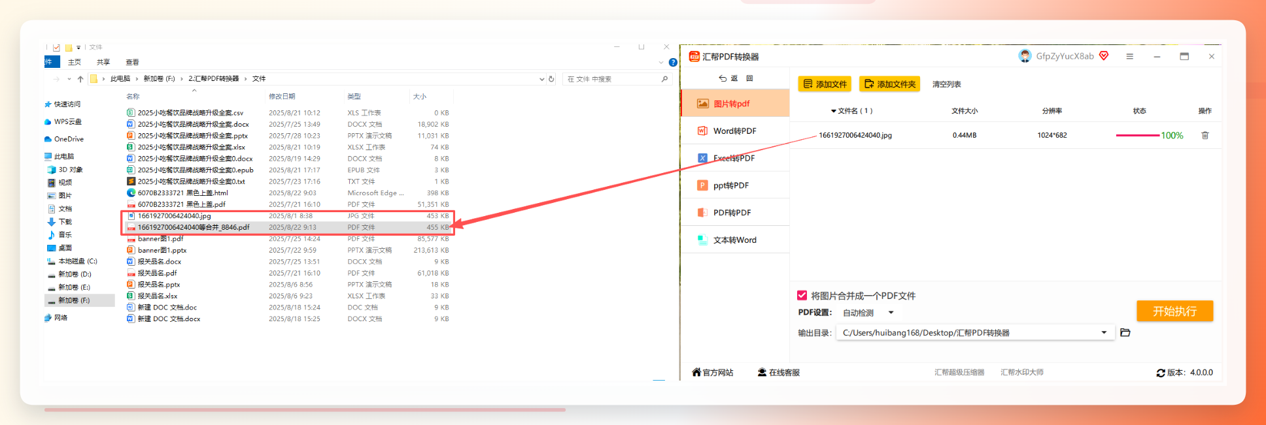Screen dimensions: 1266x425
Task: Select the 文本转Word tab
Action: (735, 240)
